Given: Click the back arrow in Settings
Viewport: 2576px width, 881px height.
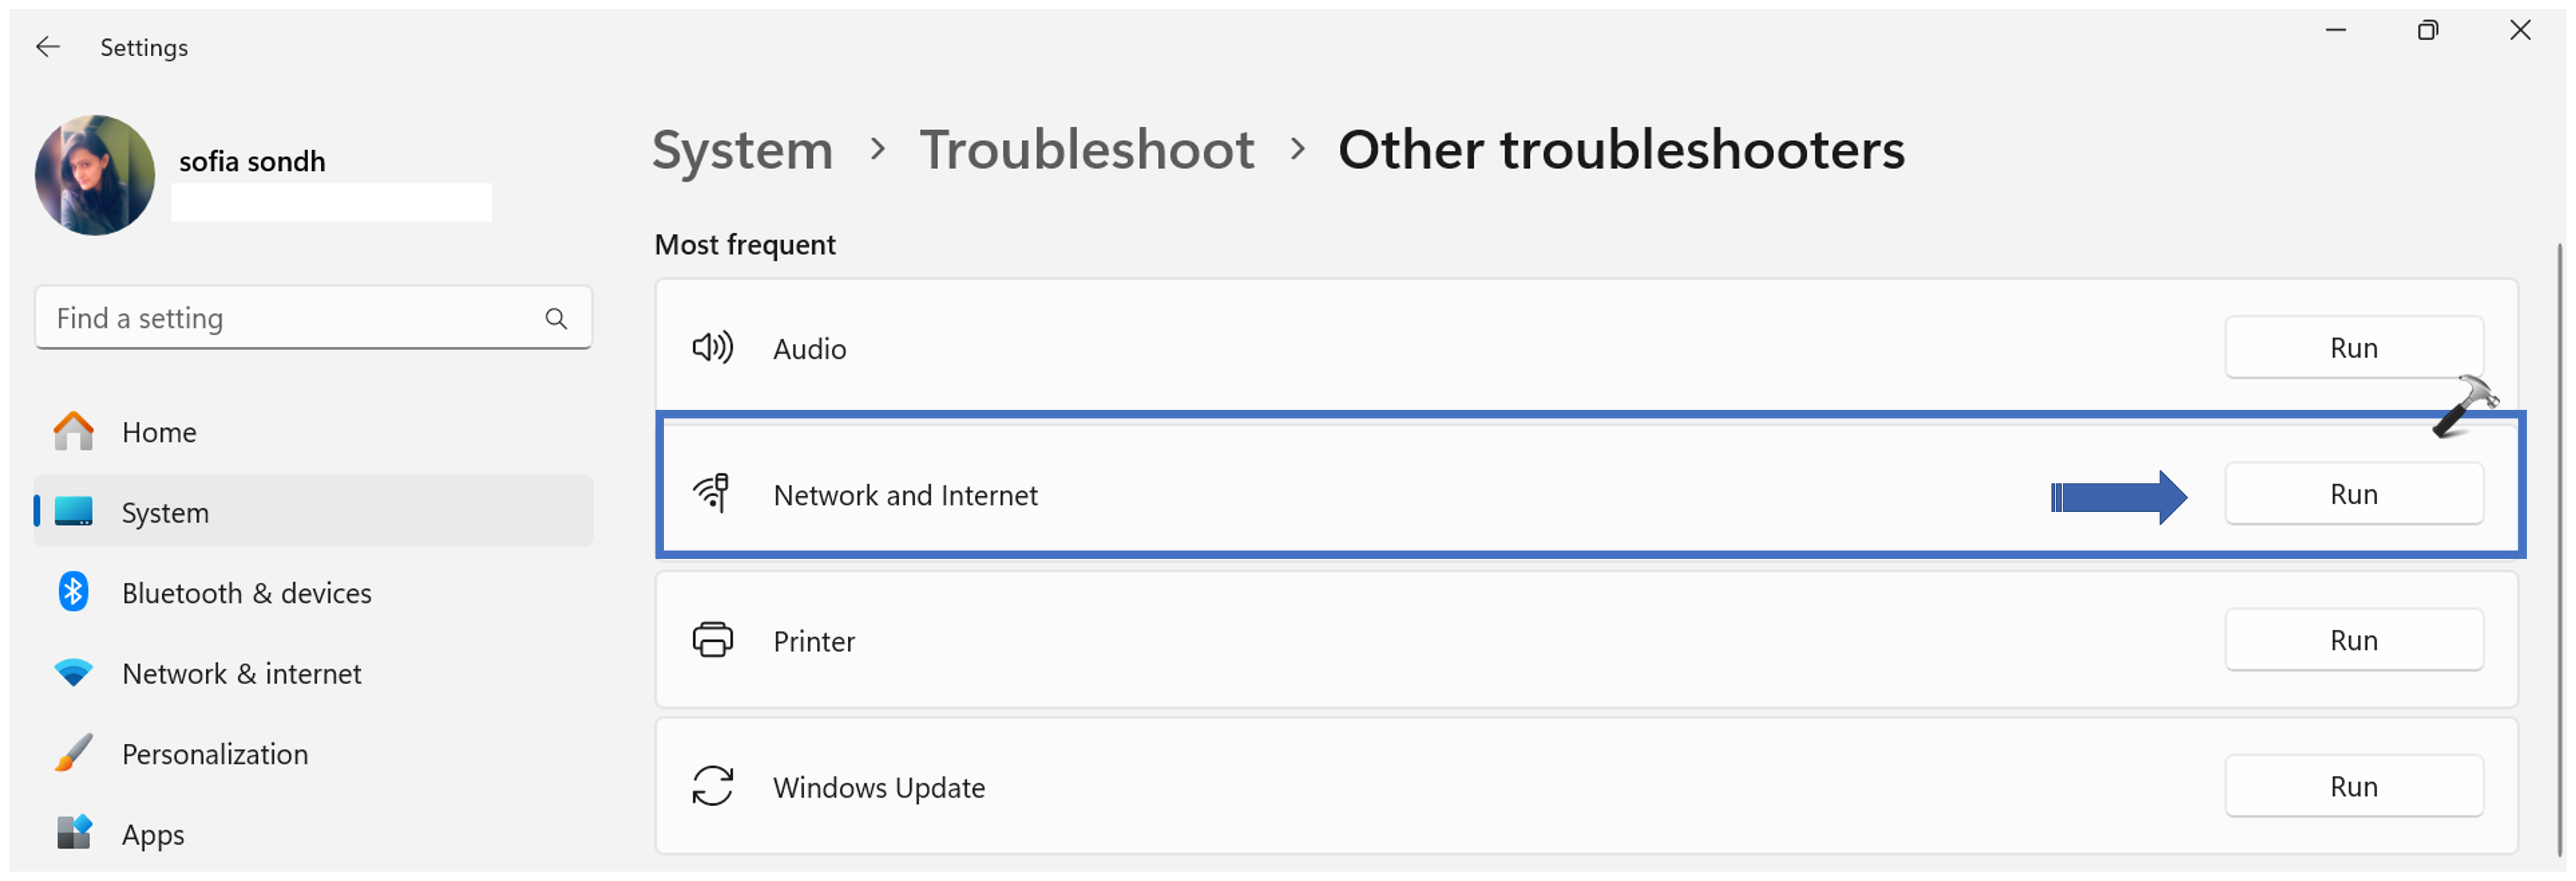Looking at the screenshot, I should coord(47,47).
